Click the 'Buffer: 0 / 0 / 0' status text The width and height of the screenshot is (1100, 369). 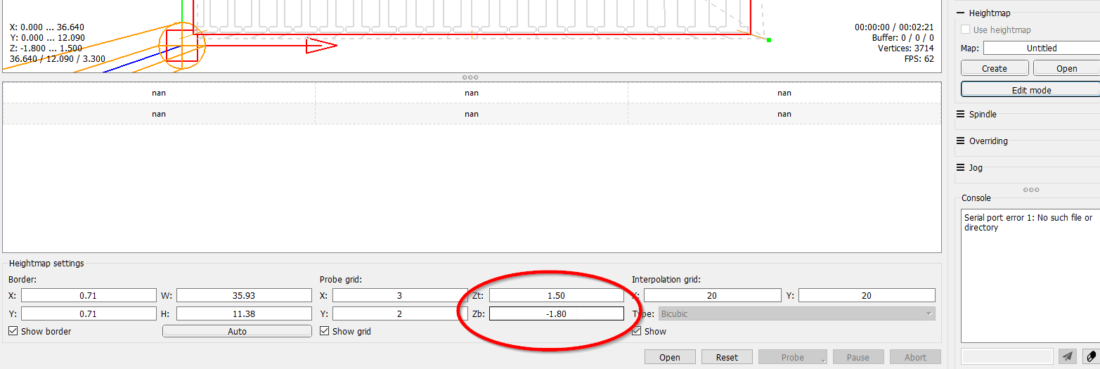(903, 38)
